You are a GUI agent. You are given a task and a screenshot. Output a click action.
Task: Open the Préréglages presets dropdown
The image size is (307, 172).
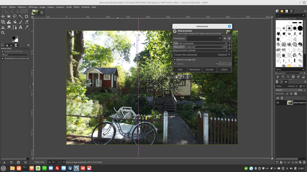coord(204,38)
